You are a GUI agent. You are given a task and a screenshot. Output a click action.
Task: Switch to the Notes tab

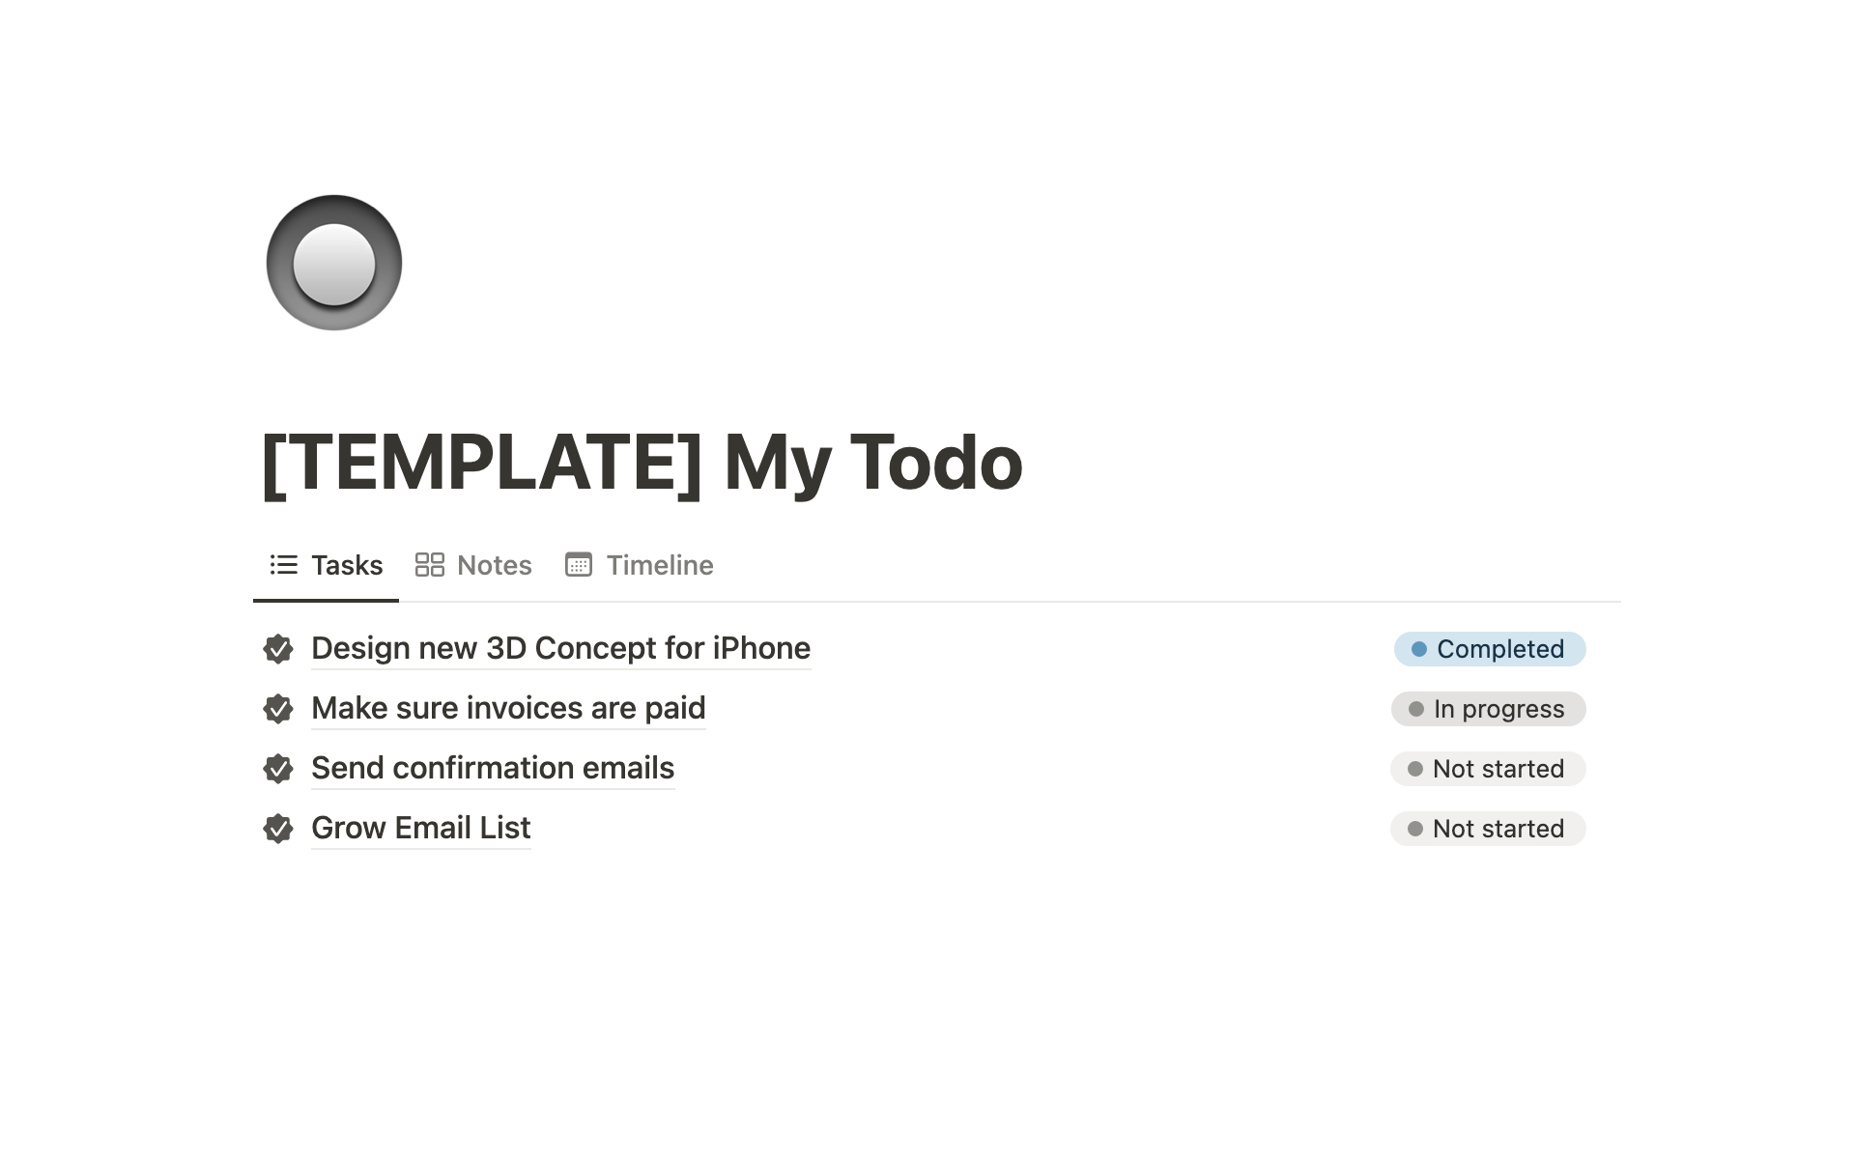click(x=494, y=565)
